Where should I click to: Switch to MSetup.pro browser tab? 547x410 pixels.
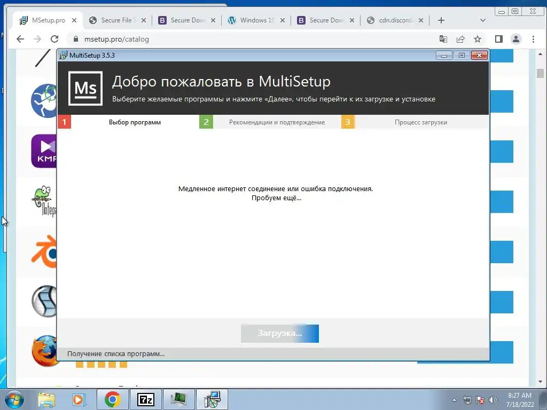48,20
